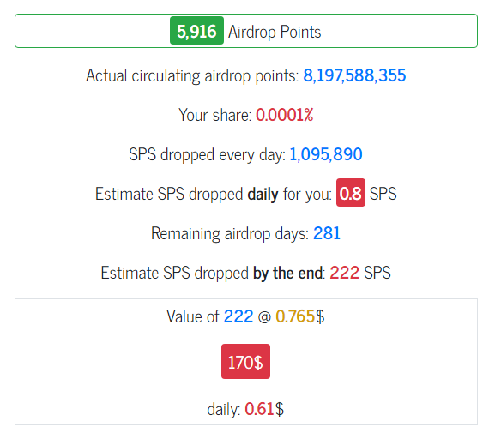This screenshot has height=433, width=495.
Task: Click circulating airdrop points value 8,197,588,355
Action: tap(354, 75)
